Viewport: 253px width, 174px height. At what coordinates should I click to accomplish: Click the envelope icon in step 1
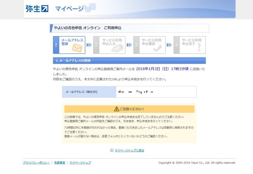77,48
